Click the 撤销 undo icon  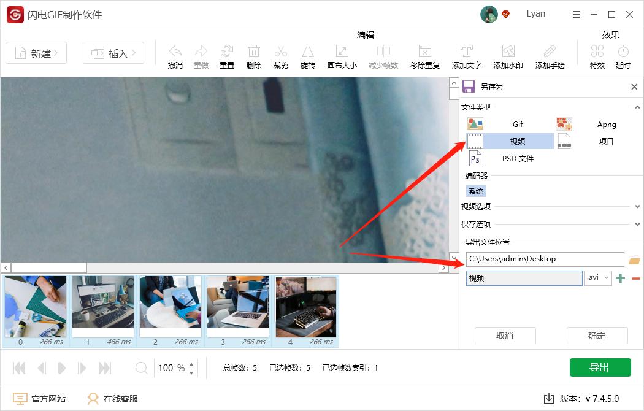click(175, 55)
